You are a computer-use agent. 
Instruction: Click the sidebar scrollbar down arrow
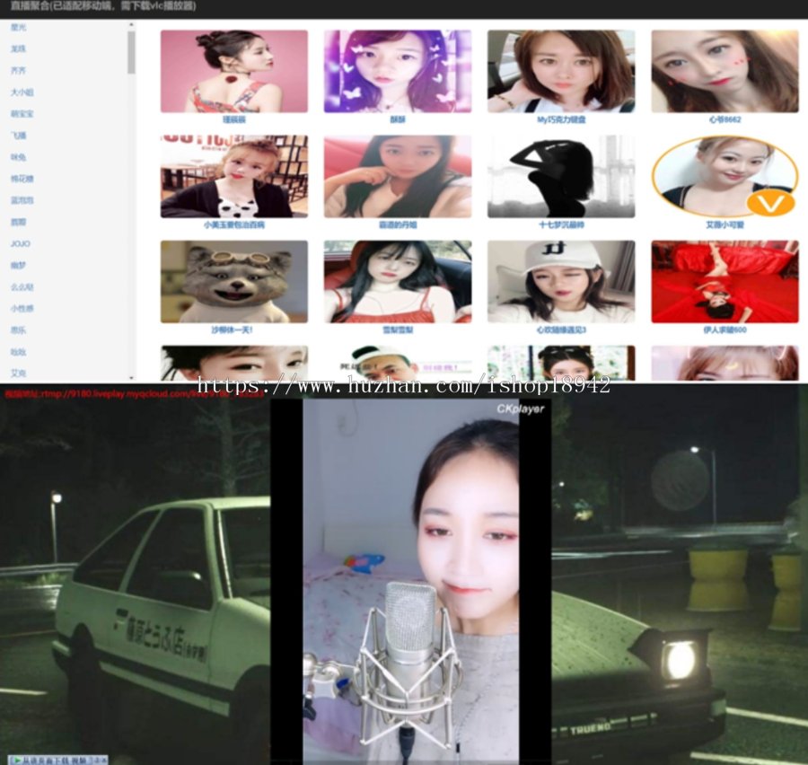(x=131, y=378)
